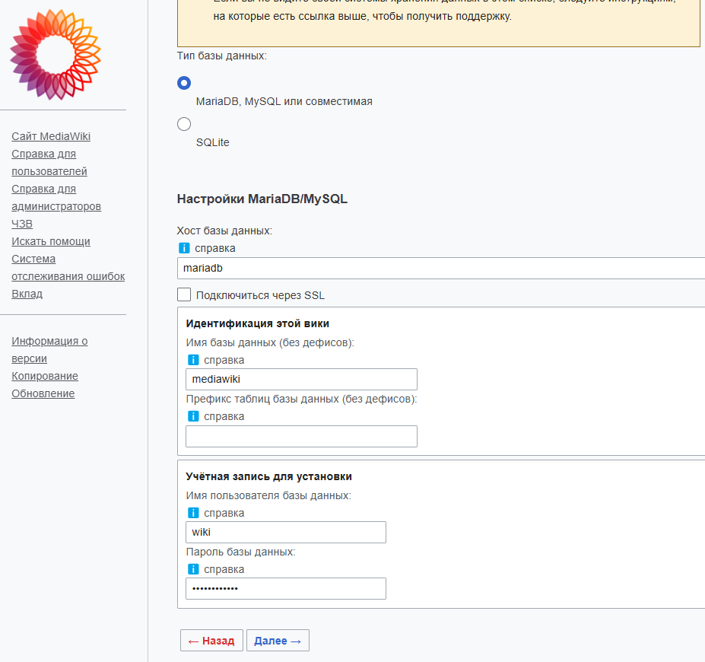Select MariaDB, MySQL database type radio
The width and height of the screenshot is (705, 662).
click(184, 83)
